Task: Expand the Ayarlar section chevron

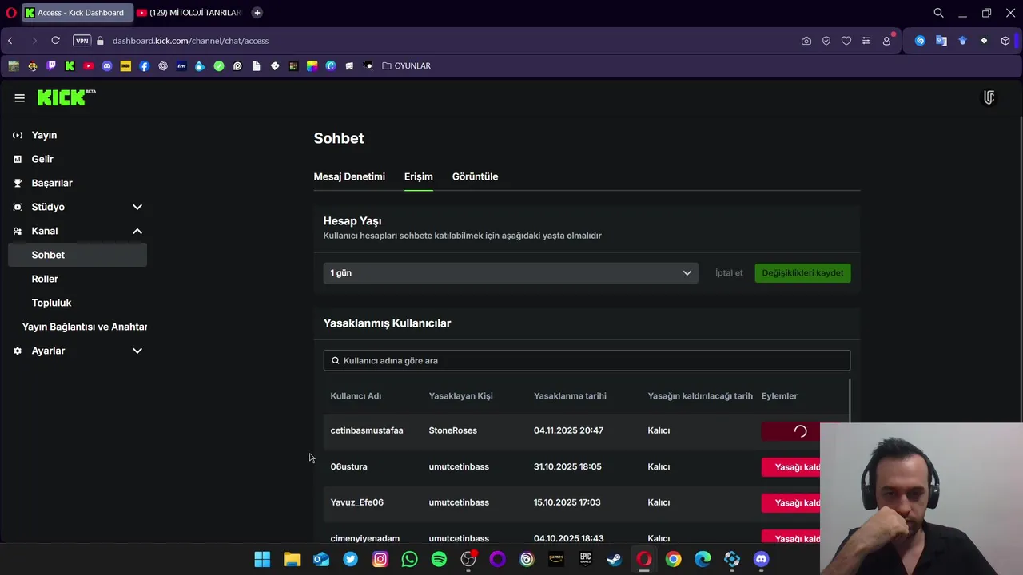Action: (x=137, y=351)
